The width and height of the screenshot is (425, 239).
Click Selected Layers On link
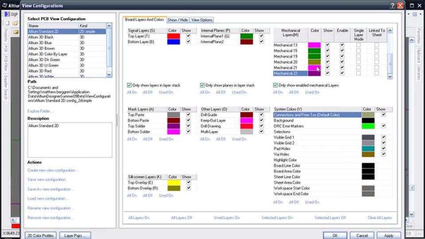tap(277, 218)
